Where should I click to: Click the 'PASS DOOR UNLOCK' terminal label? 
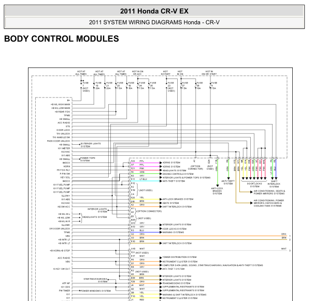coord(59,141)
